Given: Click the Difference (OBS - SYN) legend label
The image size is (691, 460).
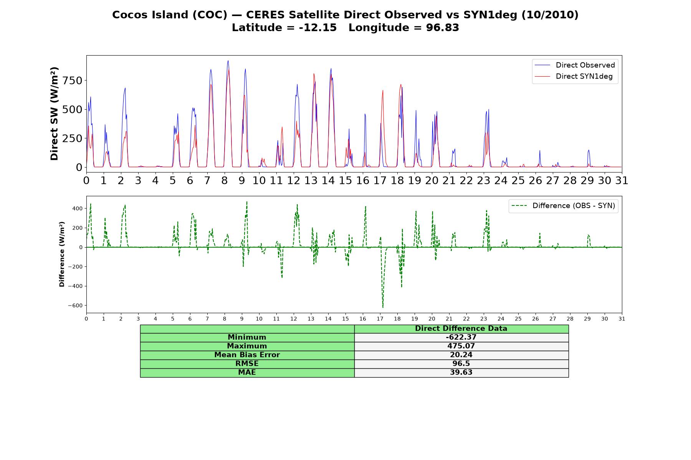Looking at the screenshot, I should (x=574, y=206).
